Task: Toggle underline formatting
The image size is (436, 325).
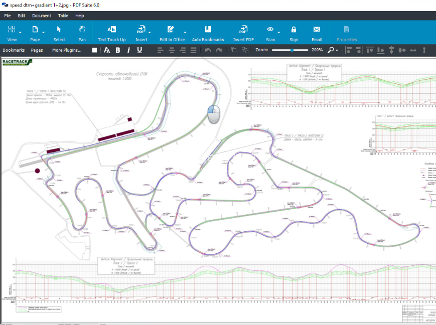Action: 139,50
